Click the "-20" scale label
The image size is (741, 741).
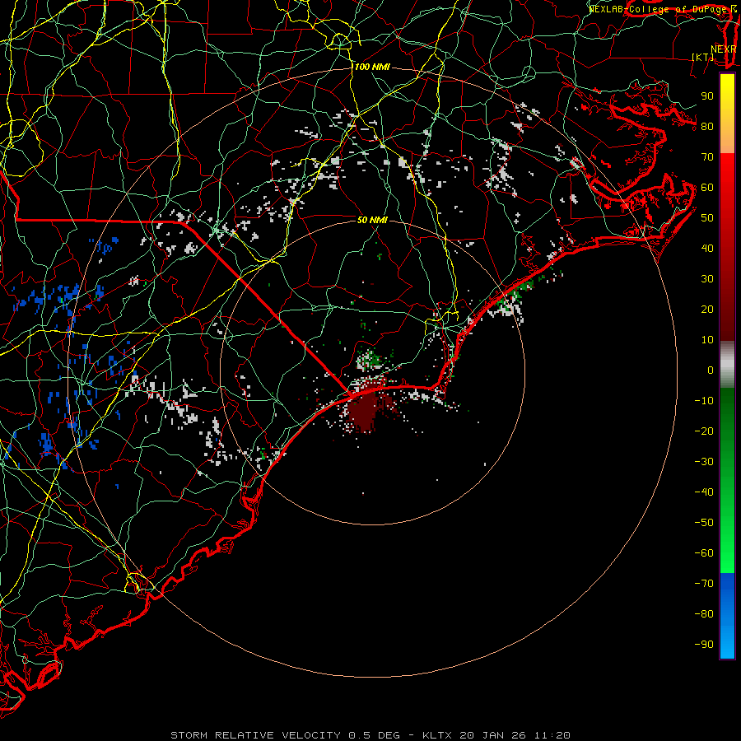click(x=704, y=431)
